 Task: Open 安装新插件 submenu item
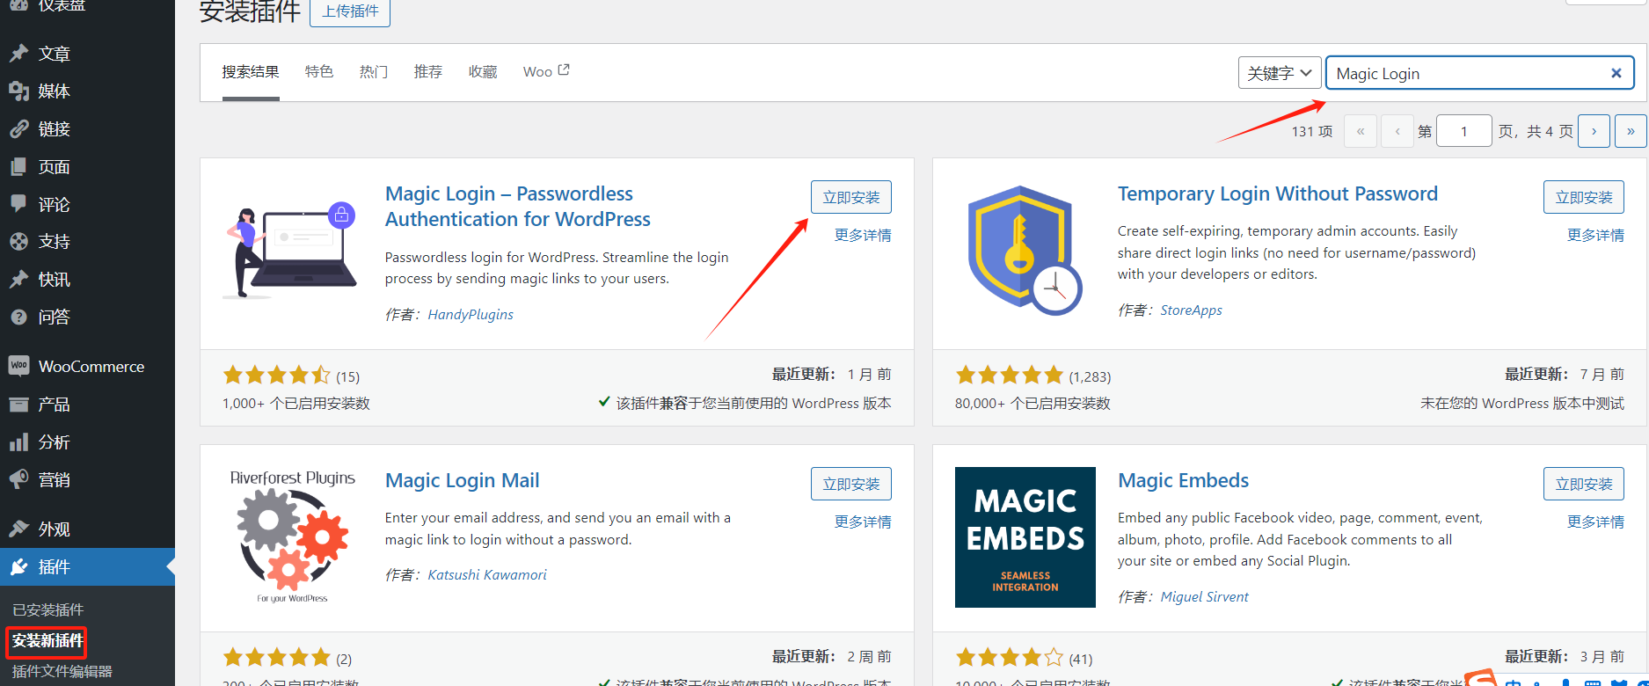(x=47, y=641)
